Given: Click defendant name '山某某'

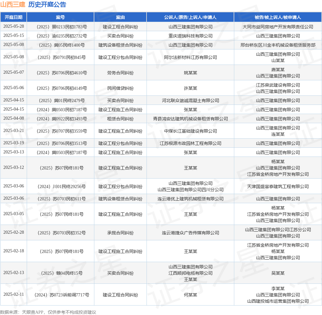Looking at the screenshot, I should 278,60.
